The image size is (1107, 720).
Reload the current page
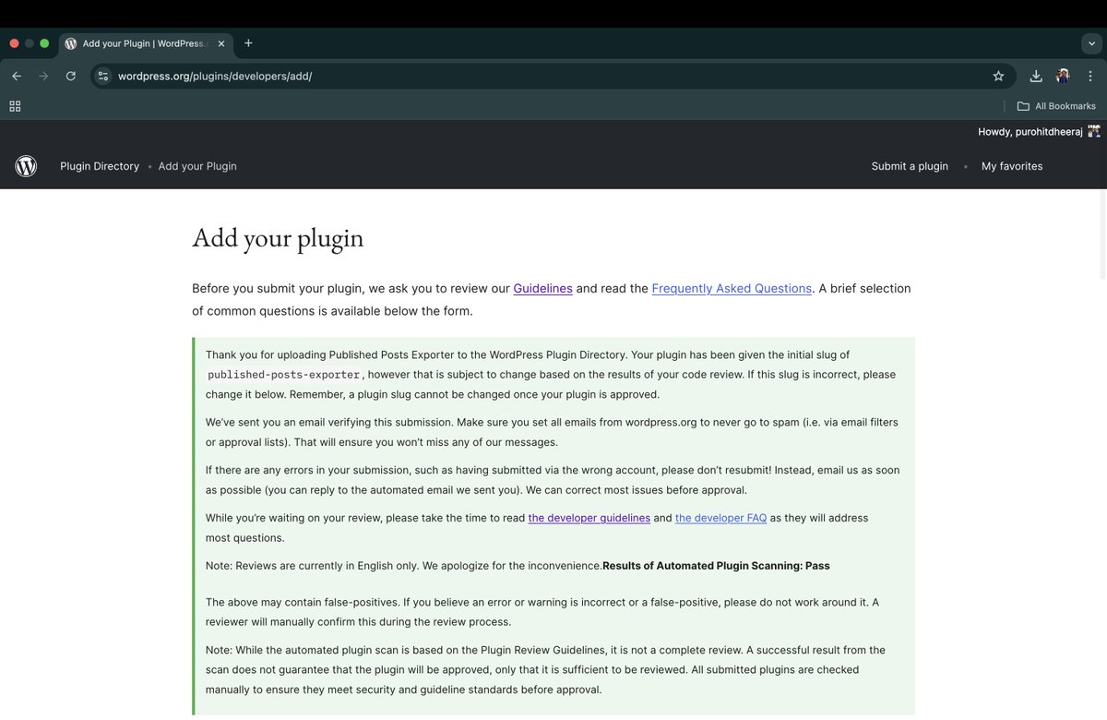pos(71,76)
